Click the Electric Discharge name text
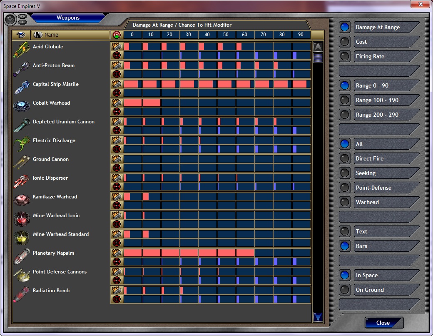Image resolution: width=433 pixels, height=336 pixels. click(54, 140)
